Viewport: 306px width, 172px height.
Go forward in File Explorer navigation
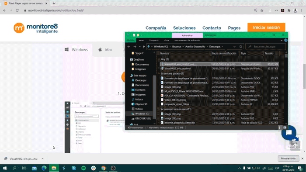click(135, 47)
